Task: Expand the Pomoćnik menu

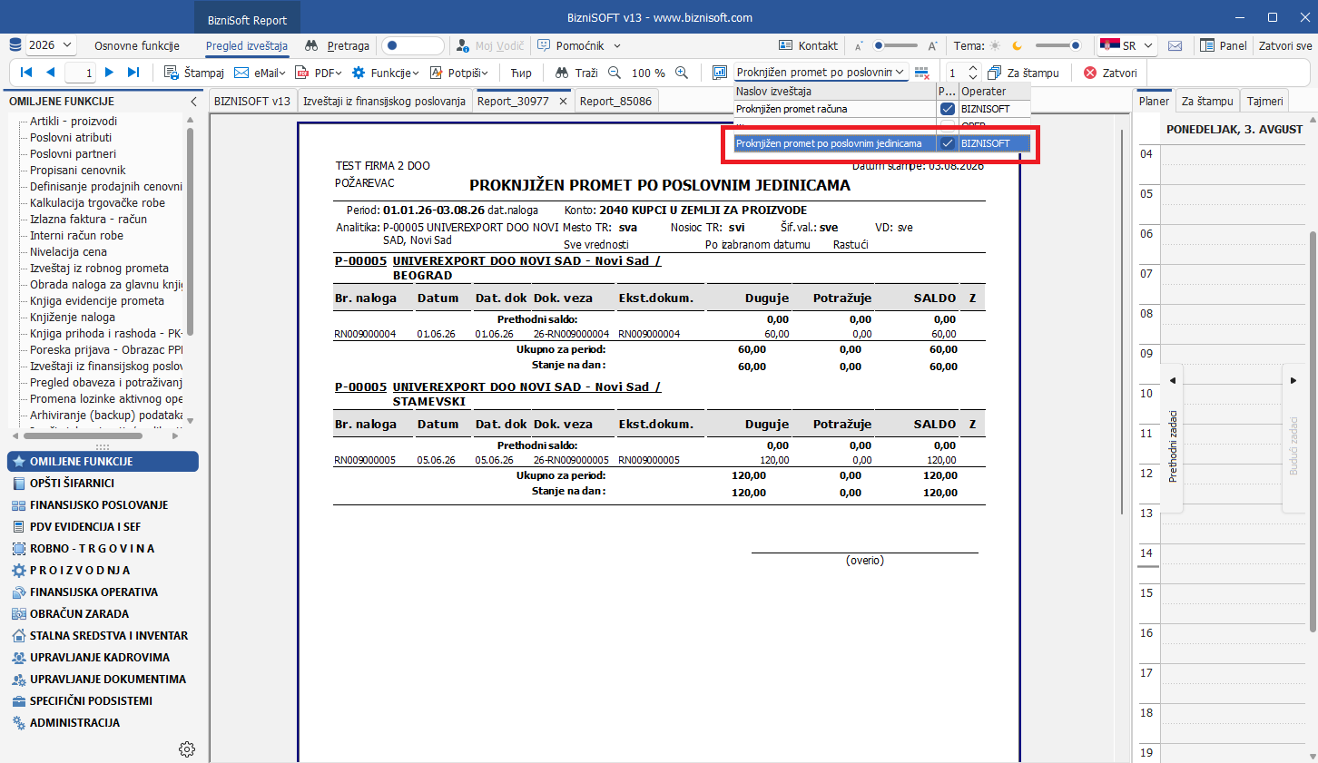Action: tap(617, 45)
